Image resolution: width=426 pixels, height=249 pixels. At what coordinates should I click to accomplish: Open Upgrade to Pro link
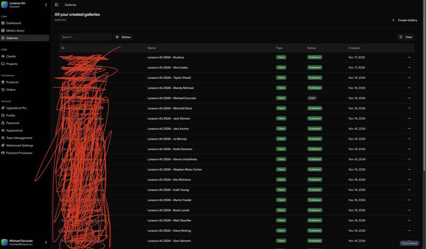(24, 108)
